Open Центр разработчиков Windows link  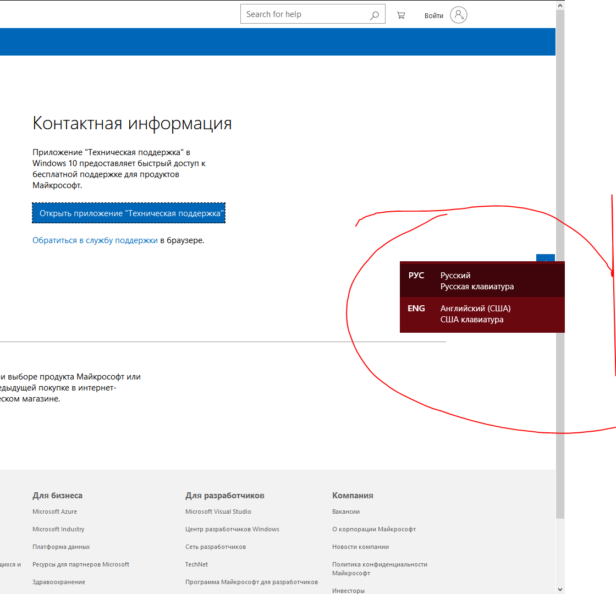232,529
